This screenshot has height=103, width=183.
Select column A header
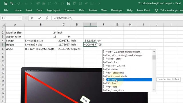pos(15,25)
